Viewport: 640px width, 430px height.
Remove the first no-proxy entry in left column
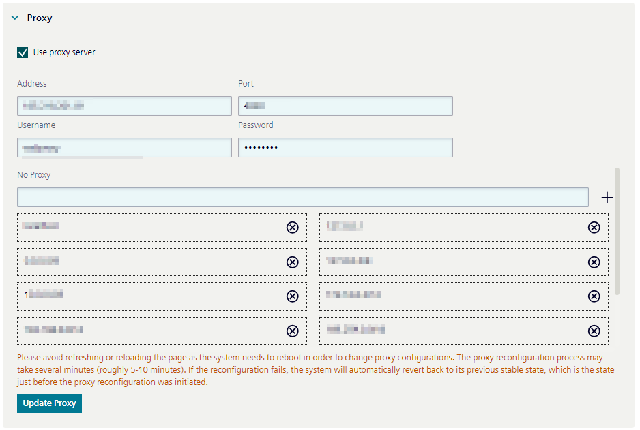tap(293, 227)
